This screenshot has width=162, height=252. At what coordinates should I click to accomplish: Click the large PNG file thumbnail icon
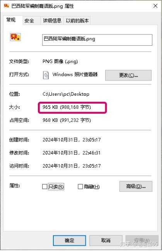15,37
